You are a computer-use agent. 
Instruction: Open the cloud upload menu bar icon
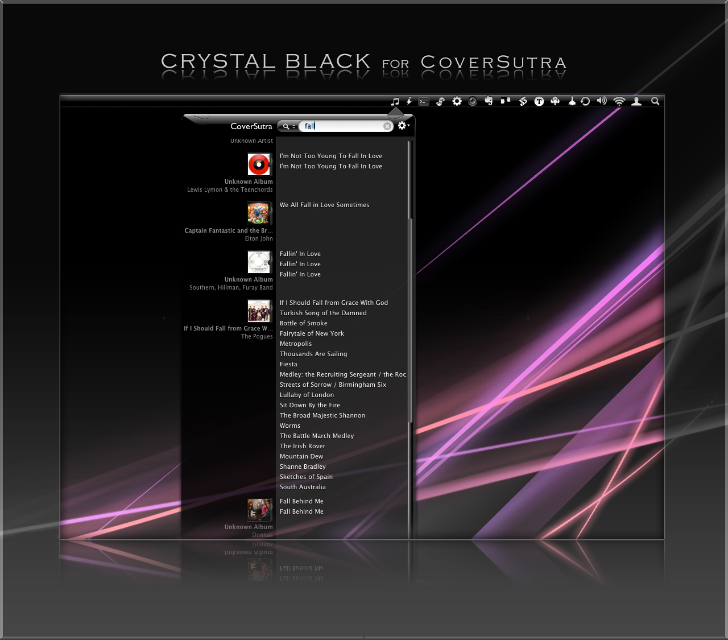click(x=555, y=101)
